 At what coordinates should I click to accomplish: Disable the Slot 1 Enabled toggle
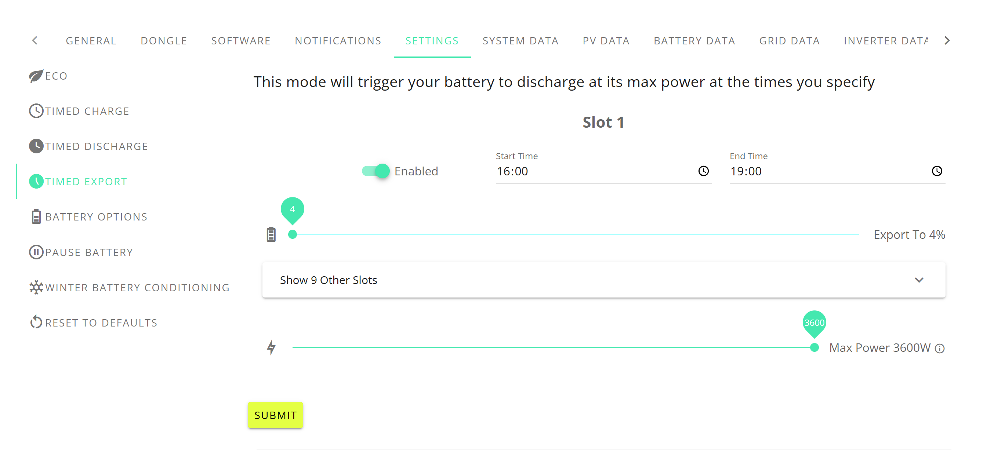point(376,171)
